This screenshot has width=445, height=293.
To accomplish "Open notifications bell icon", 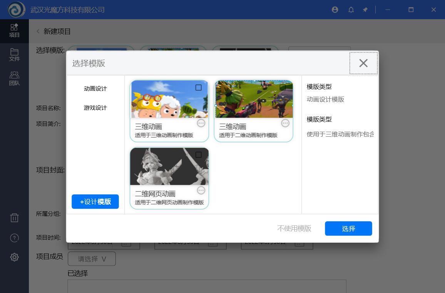I will [351, 10].
